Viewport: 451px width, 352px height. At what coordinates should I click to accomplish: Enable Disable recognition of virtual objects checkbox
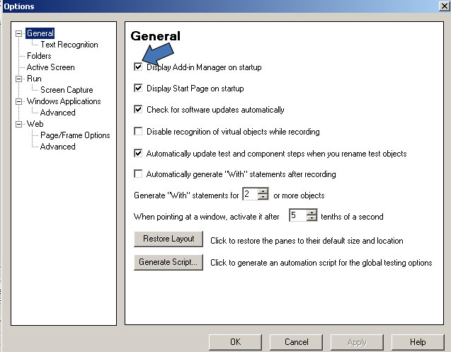point(138,131)
